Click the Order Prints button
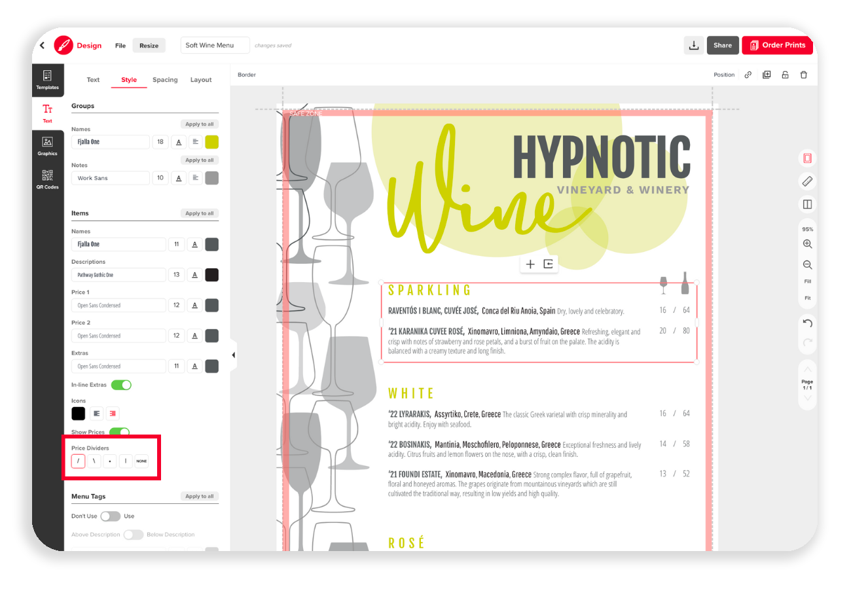This screenshot has width=851, height=589. click(778, 45)
